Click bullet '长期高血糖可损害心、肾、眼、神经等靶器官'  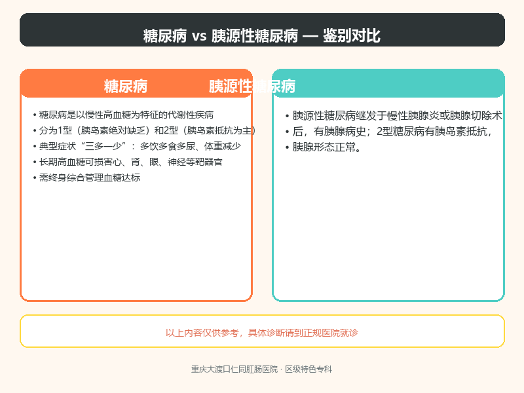point(127,162)
